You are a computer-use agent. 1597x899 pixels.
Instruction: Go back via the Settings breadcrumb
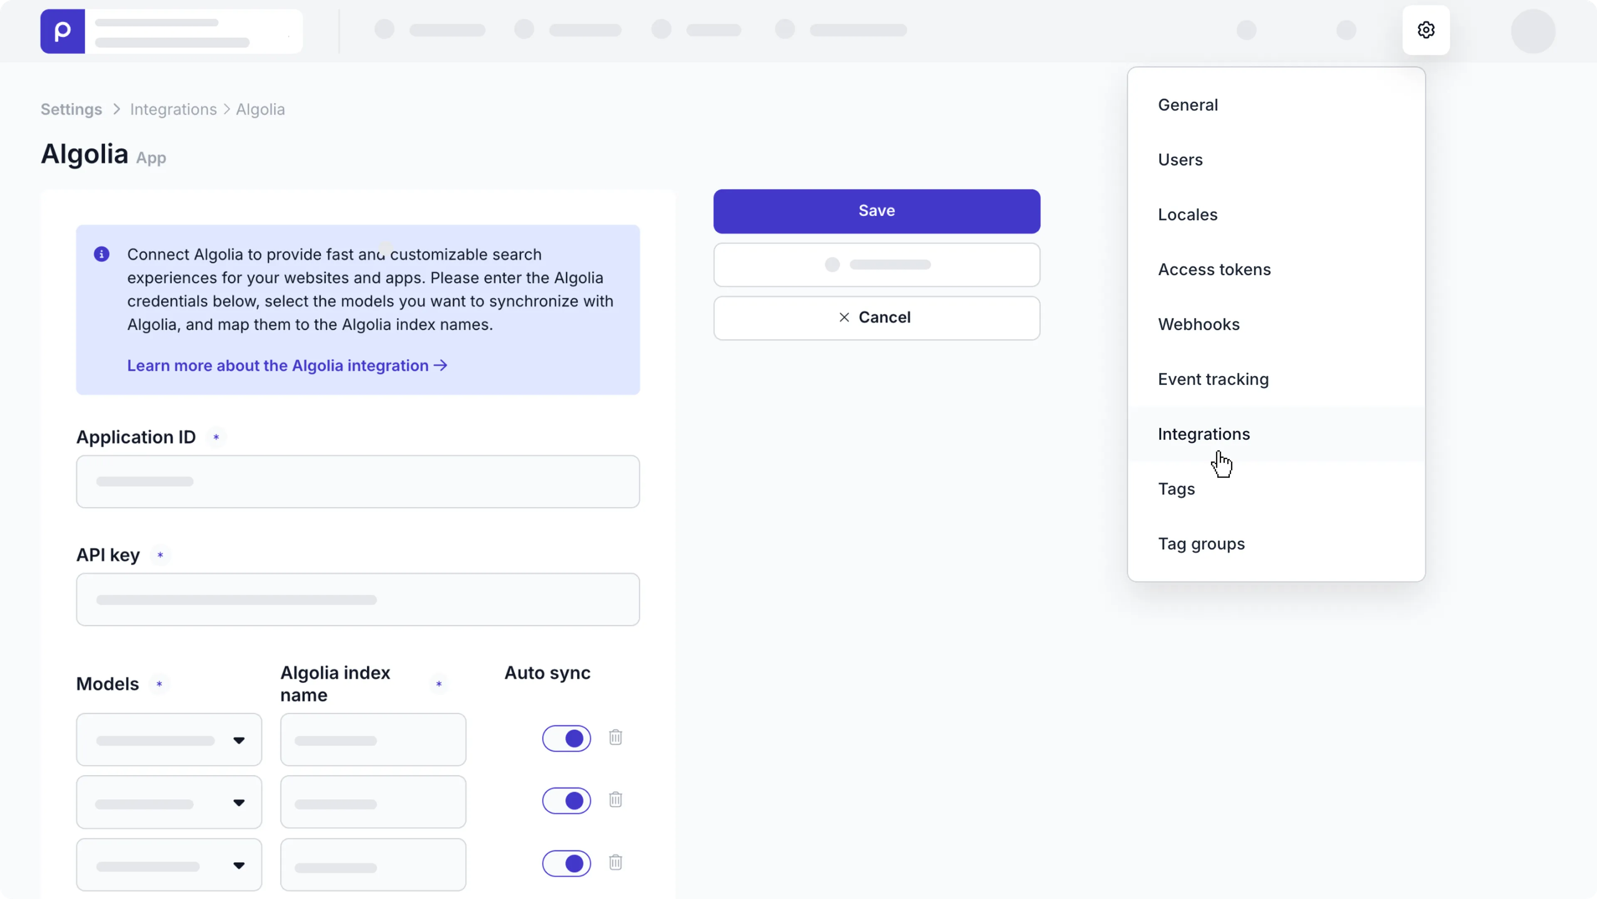coord(71,109)
